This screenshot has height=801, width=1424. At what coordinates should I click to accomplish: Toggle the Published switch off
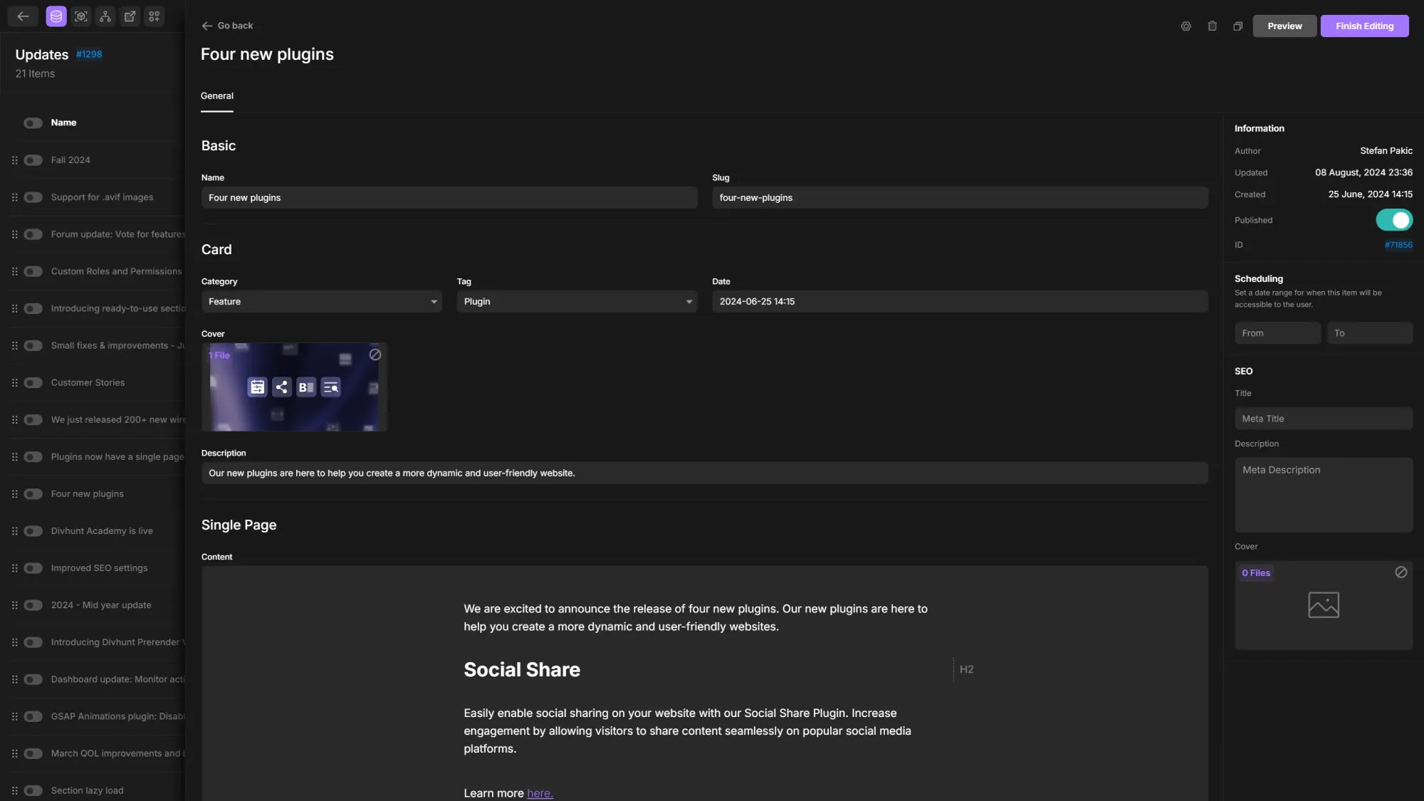coord(1393,220)
